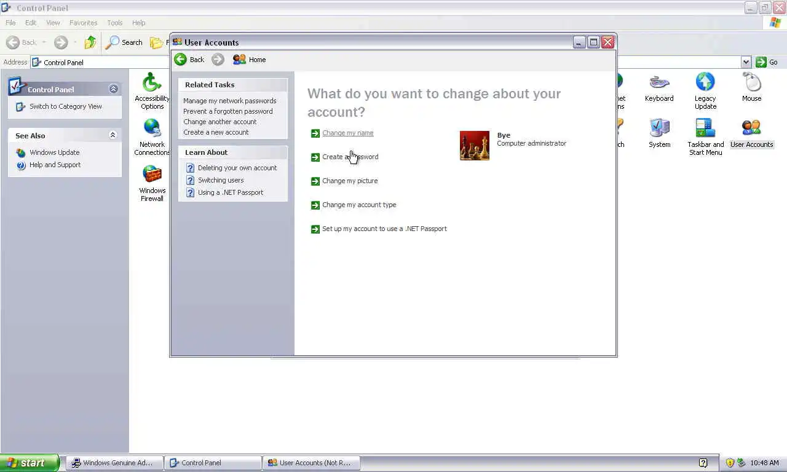Click the Up folder icon in Control Panel toolbar
The image size is (787, 472).
[90, 42]
